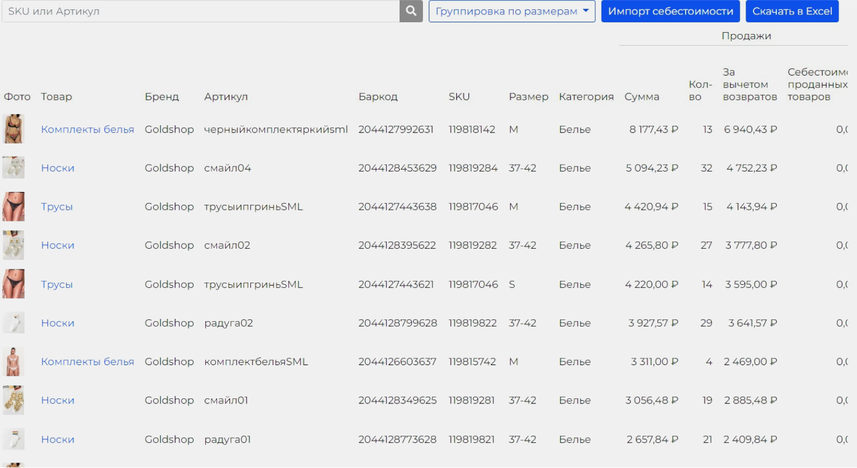
Task: Open Трусы link for size M row
Action: click(57, 206)
